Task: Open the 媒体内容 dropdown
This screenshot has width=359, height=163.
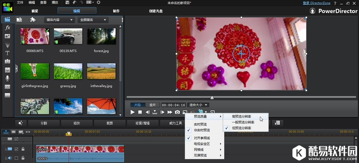Action: [x=59, y=20]
